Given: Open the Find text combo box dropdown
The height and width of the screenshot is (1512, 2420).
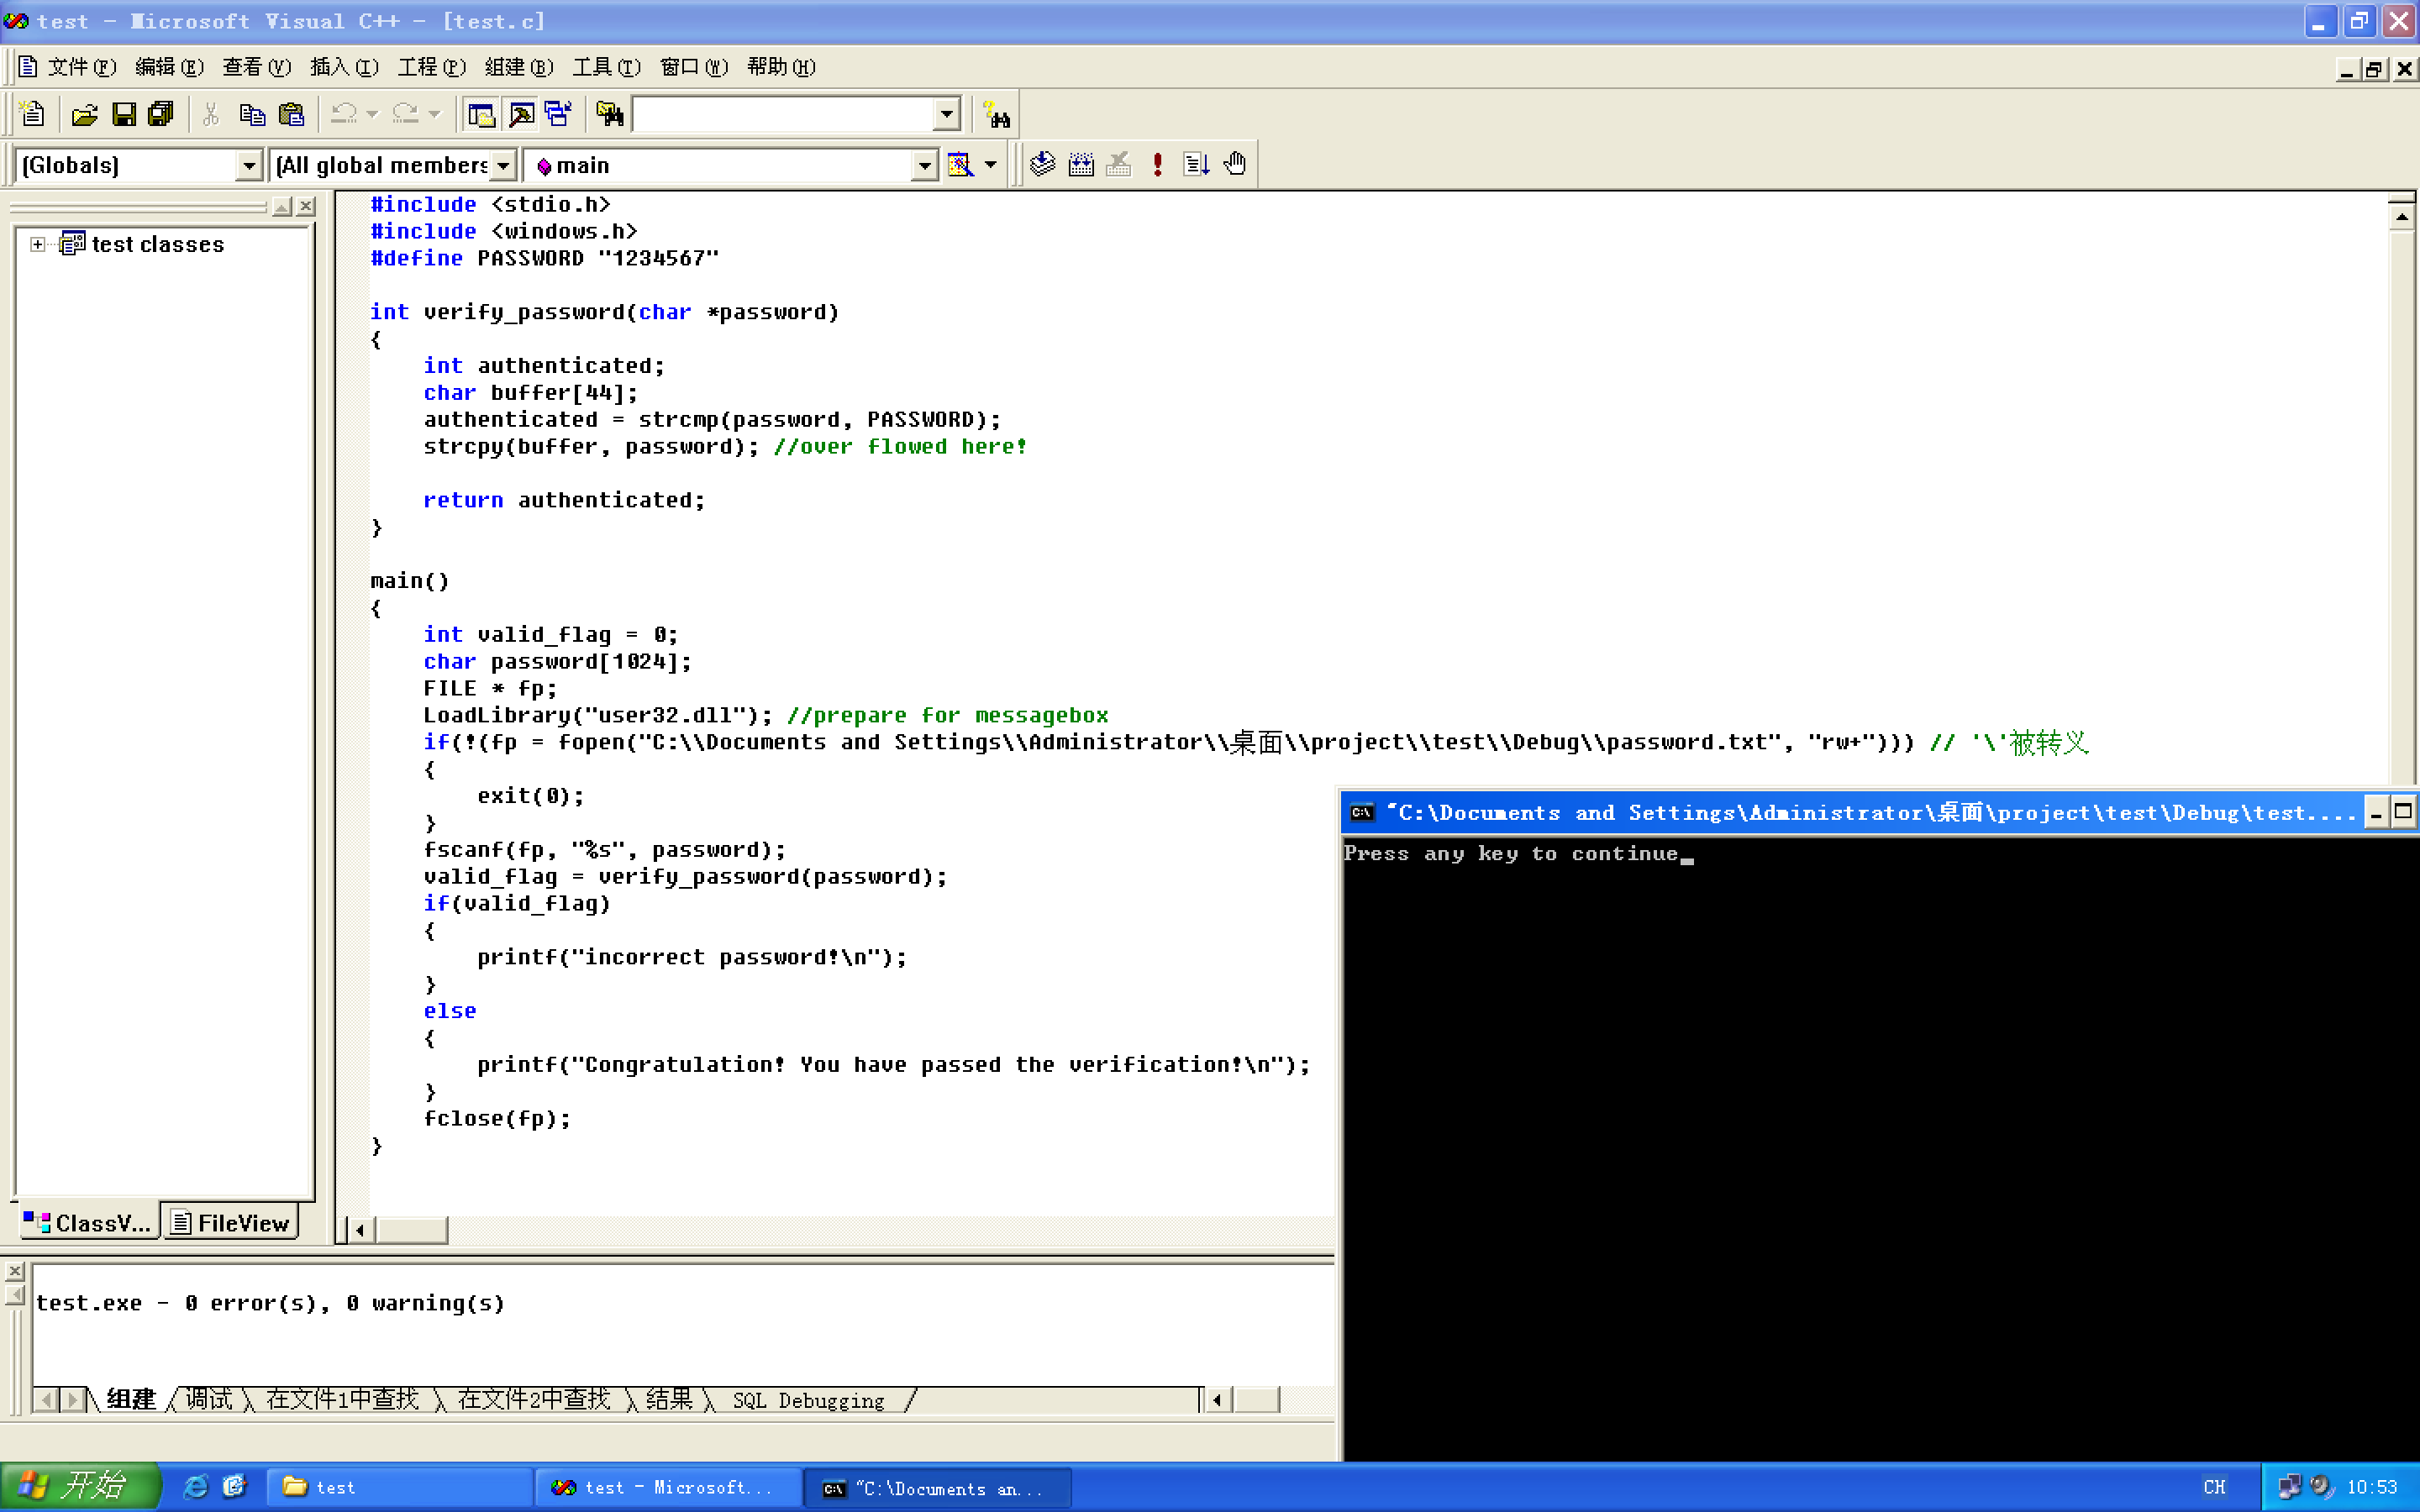Looking at the screenshot, I should tap(946, 115).
